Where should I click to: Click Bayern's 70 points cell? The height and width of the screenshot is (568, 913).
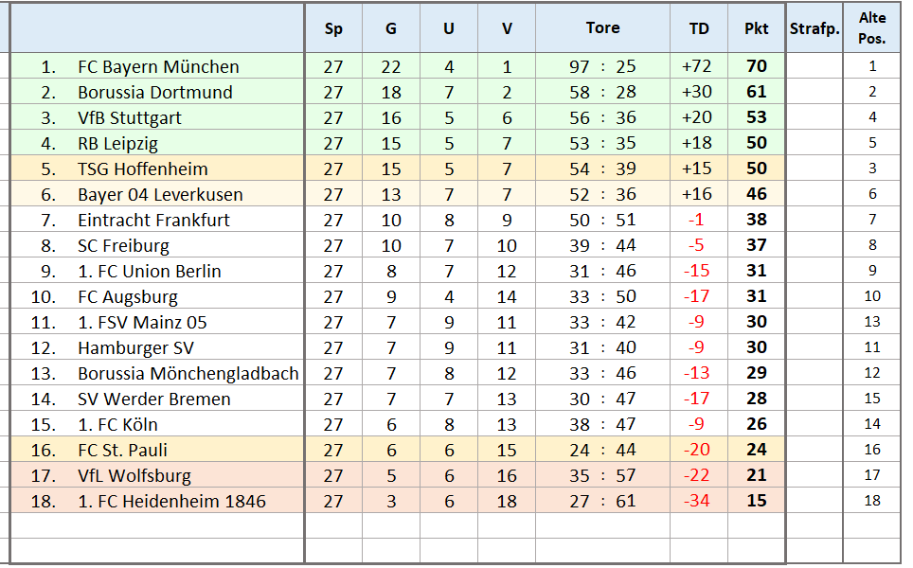point(756,66)
